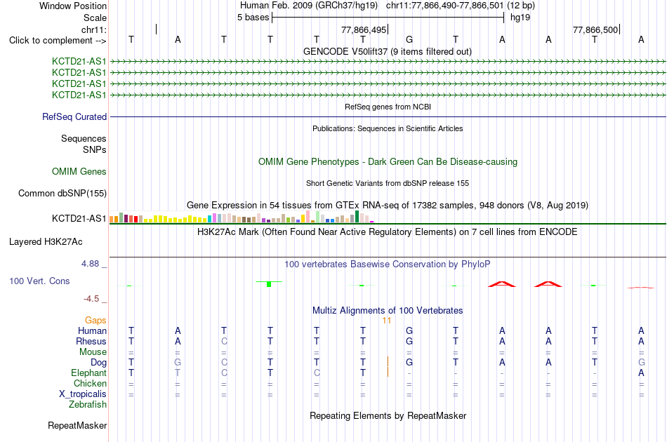Click the orange insertion mark in the Dog row

(x=388, y=362)
